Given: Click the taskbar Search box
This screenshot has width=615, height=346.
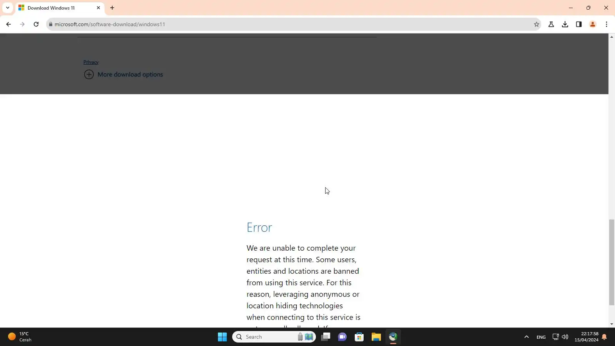Looking at the screenshot, I should pyautogui.click(x=274, y=337).
